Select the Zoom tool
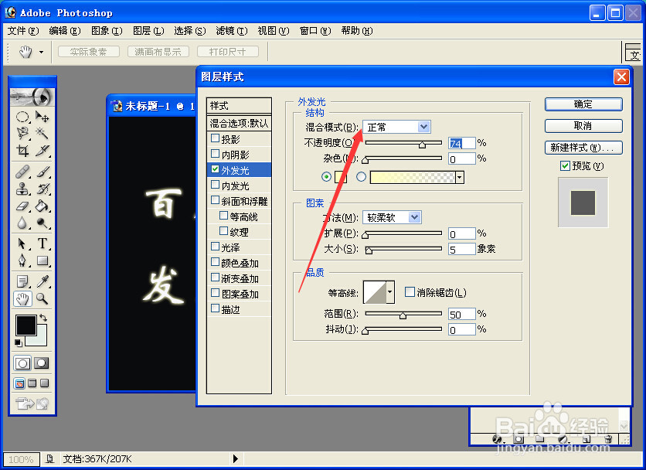Image resolution: width=646 pixels, height=470 pixels. click(x=42, y=297)
